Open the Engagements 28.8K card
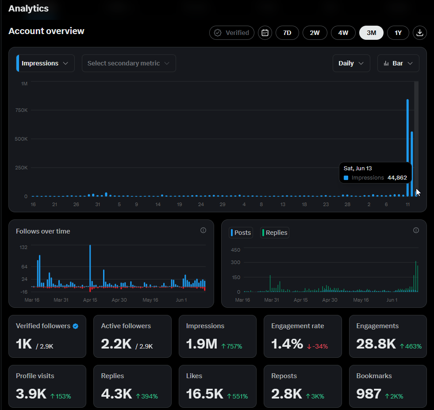This screenshot has width=434, height=410. pyautogui.click(x=388, y=337)
